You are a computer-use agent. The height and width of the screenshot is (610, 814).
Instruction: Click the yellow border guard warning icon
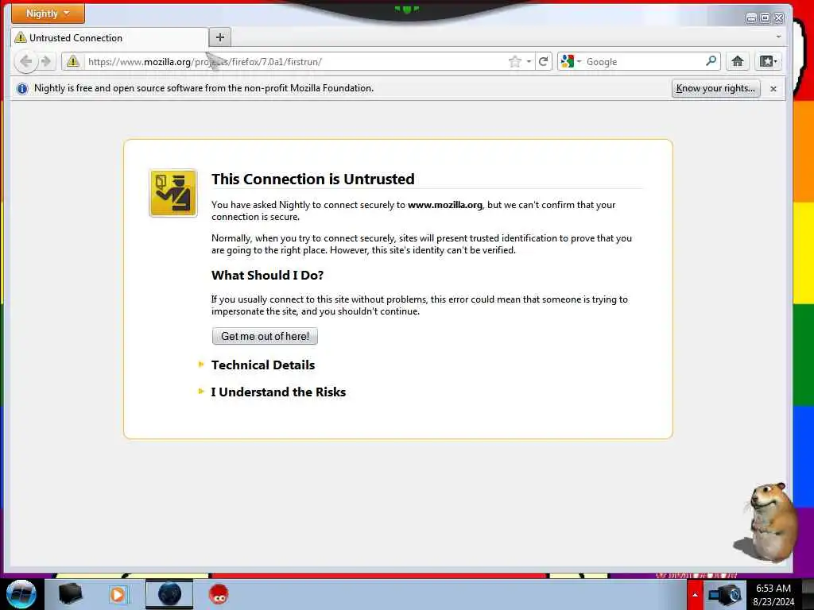(x=173, y=192)
